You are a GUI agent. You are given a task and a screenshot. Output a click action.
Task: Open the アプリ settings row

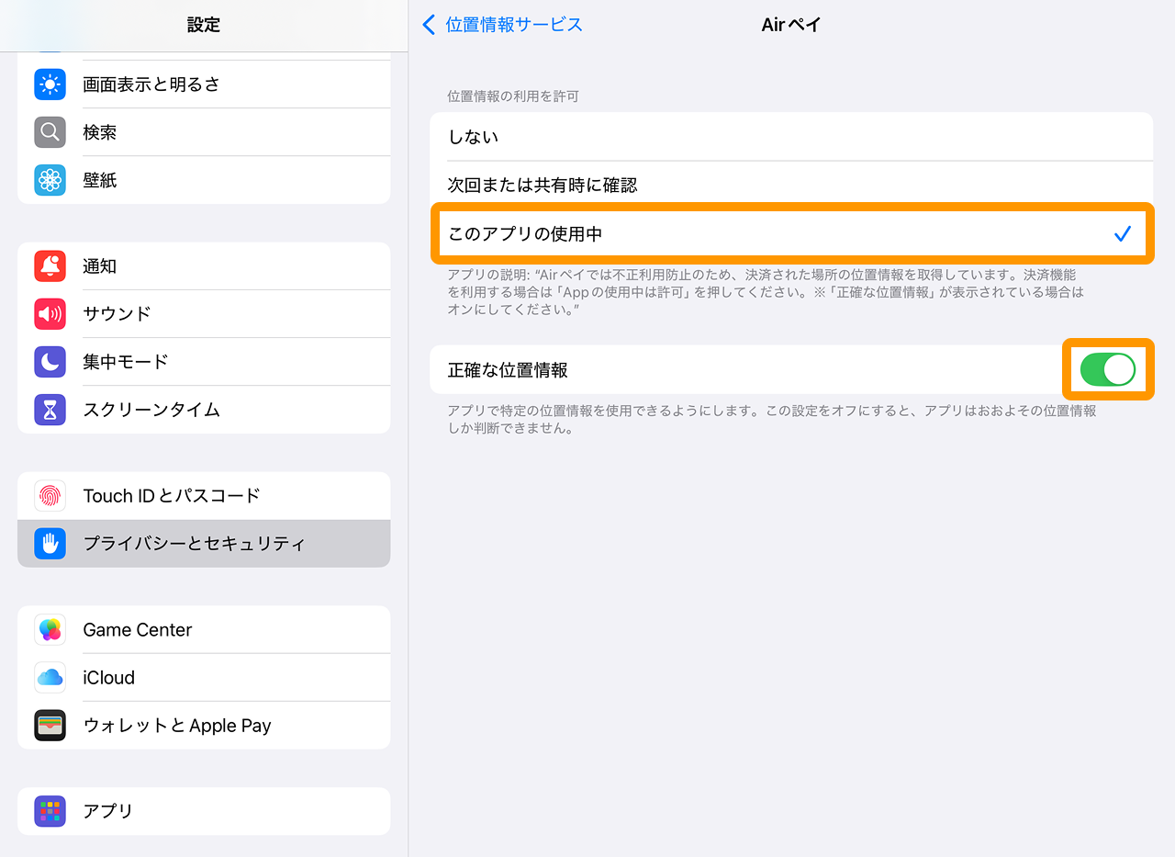[x=204, y=811]
